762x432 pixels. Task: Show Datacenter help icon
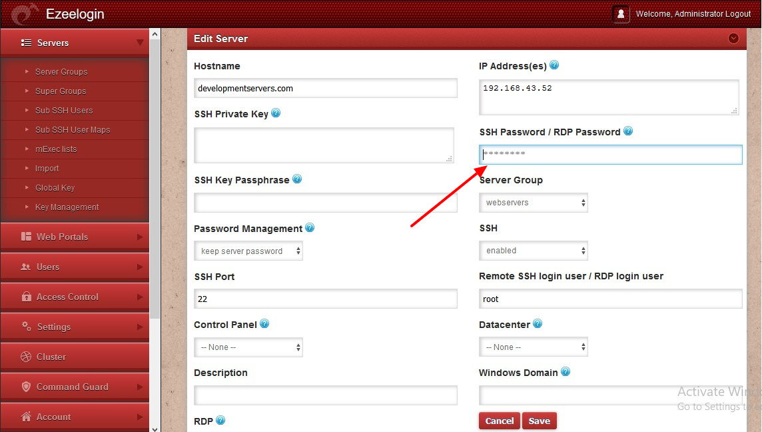538,323
